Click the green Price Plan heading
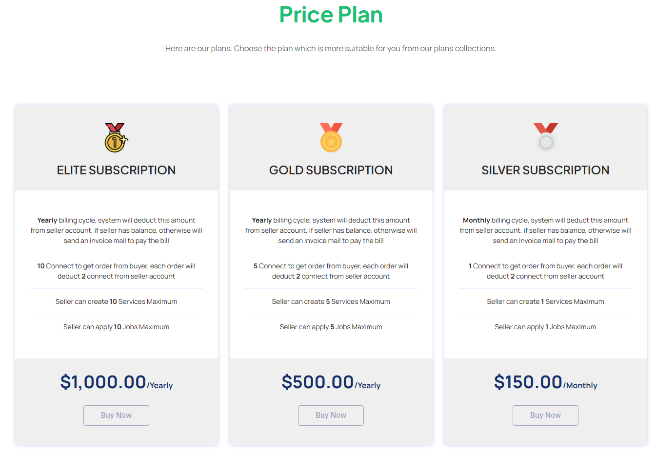This screenshot has height=451, width=656. point(331,15)
